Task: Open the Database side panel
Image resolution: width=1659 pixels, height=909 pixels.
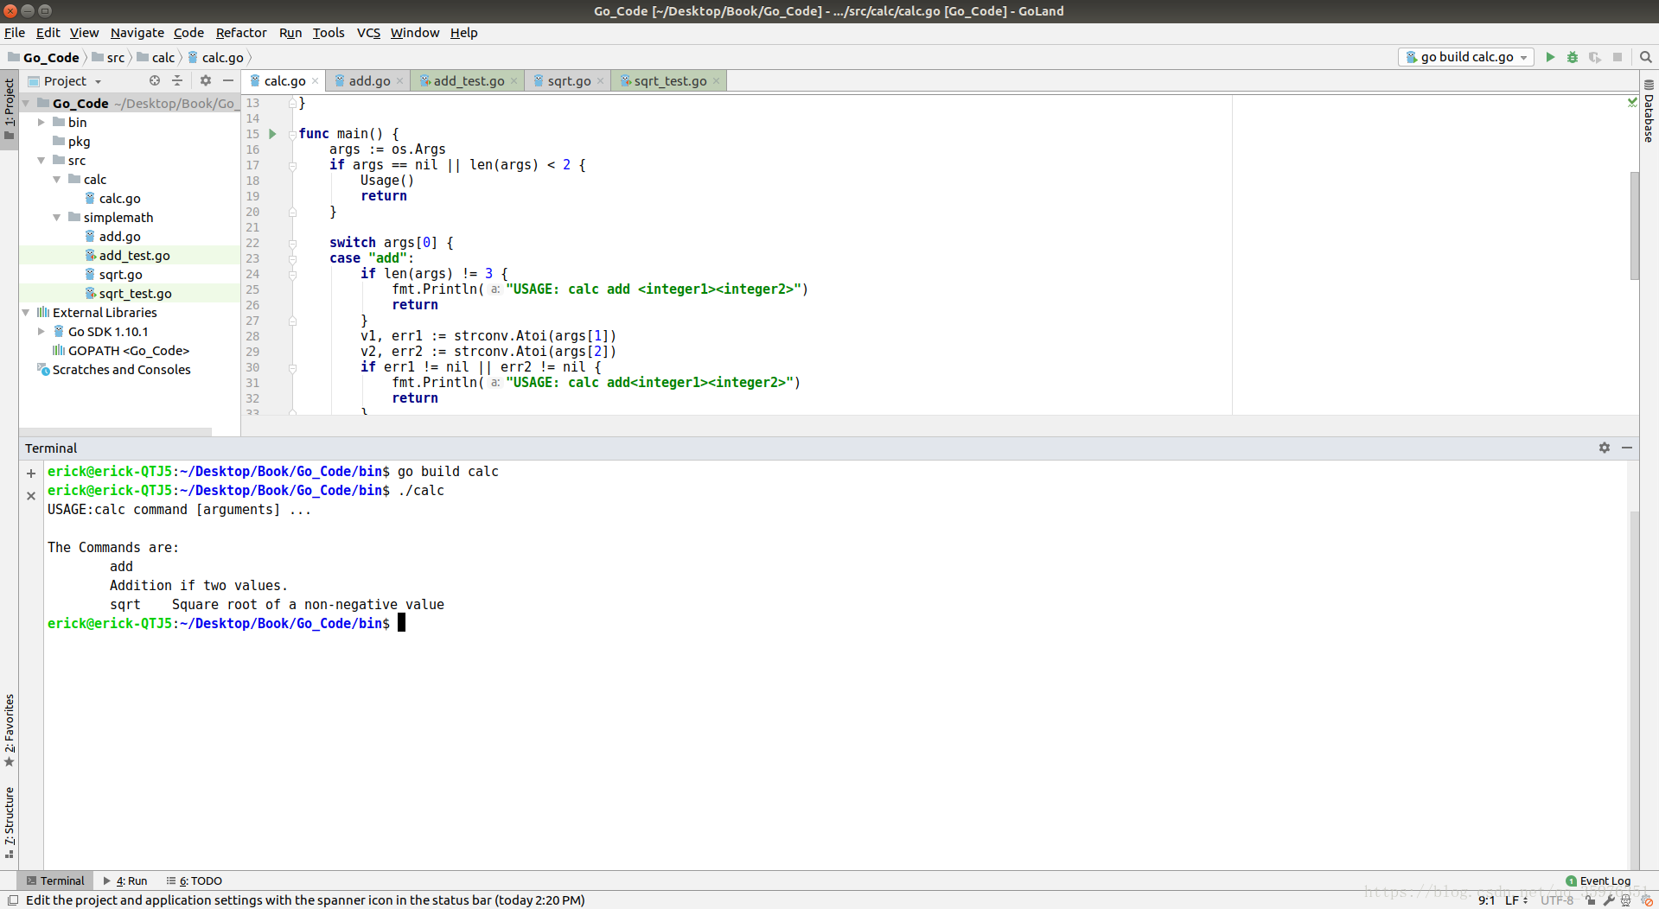Action: 1649,112
